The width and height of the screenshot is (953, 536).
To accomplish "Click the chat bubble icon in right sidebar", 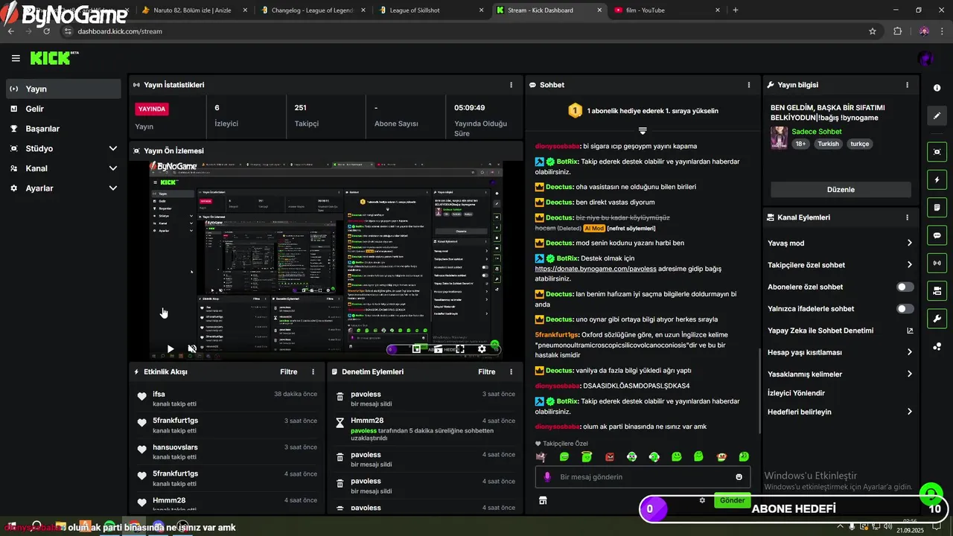I will pos(937,235).
